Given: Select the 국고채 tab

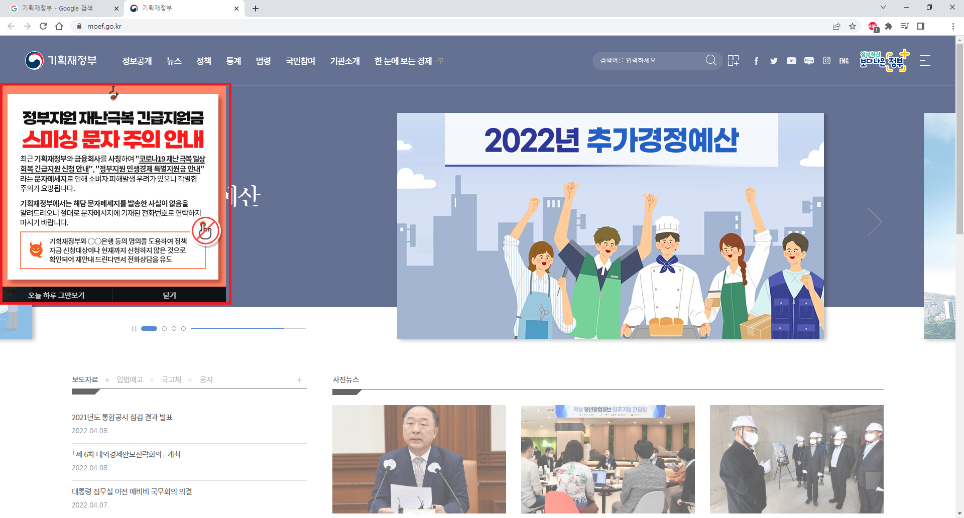Looking at the screenshot, I should pyautogui.click(x=171, y=379).
